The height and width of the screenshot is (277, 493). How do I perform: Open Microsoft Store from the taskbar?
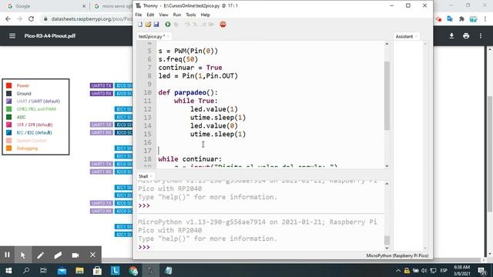click(97, 270)
